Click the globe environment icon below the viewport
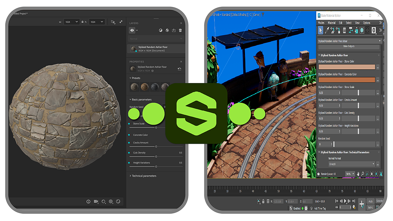The width and height of the screenshot is (393, 221). [111, 202]
